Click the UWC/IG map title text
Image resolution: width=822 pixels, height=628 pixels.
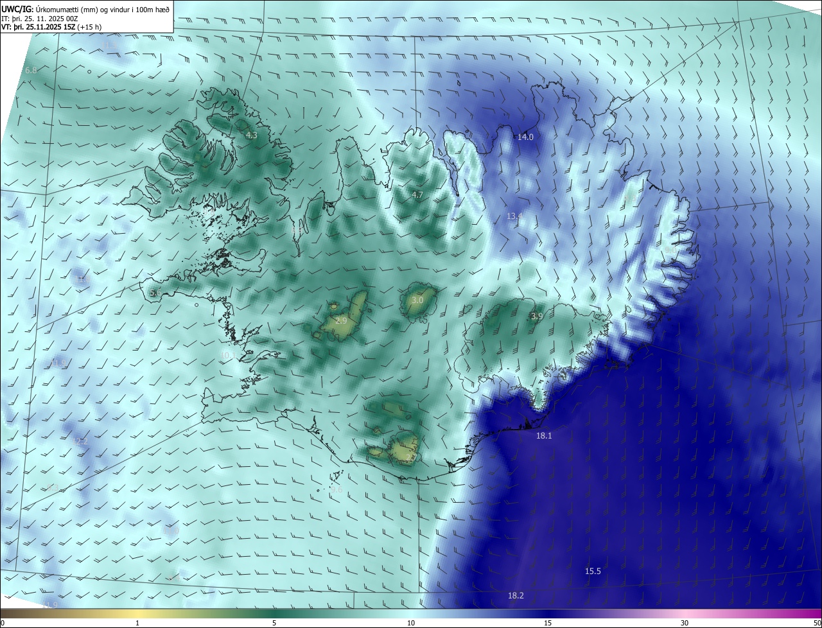86,9
